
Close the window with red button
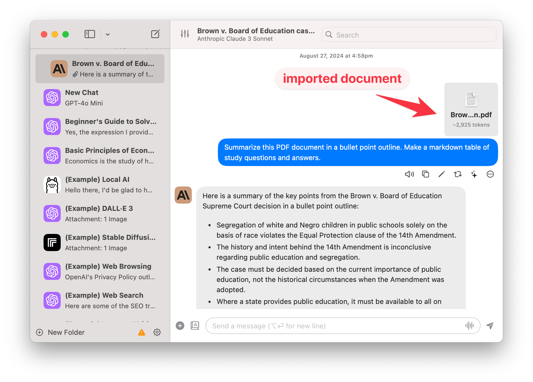(x=44, y=34)
